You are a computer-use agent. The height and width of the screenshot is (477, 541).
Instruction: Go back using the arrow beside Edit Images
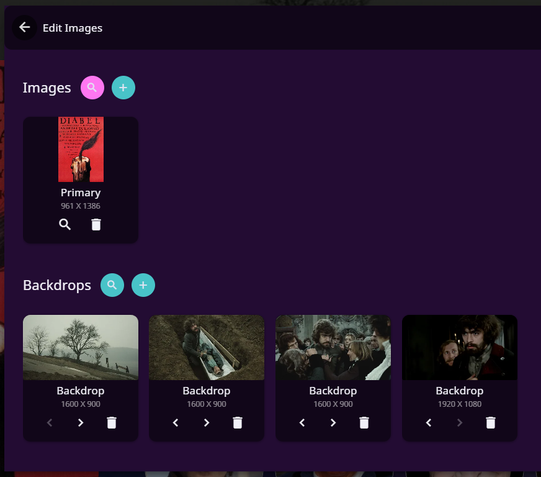25,27
